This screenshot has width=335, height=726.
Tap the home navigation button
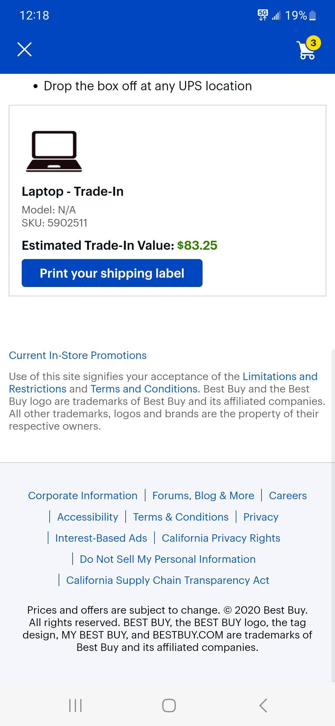click(167, 705)
